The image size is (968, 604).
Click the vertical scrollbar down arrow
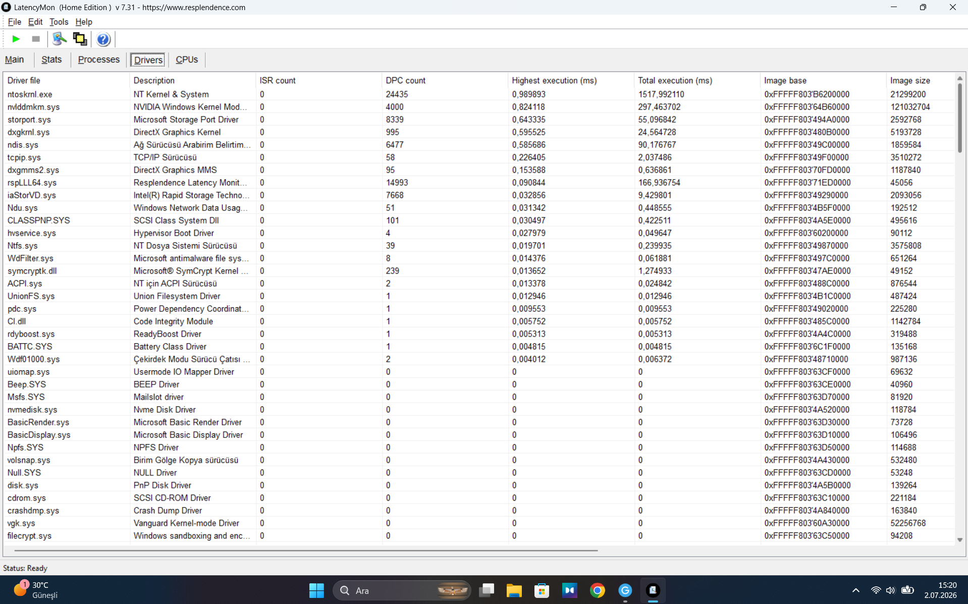[x=960, y=539]
